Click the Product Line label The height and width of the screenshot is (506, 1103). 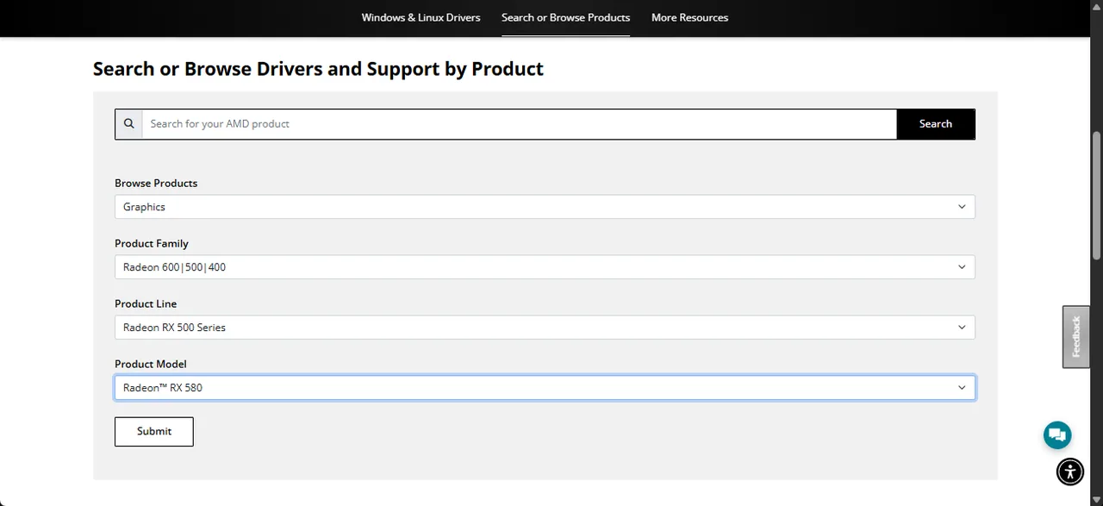click(146, 303)
